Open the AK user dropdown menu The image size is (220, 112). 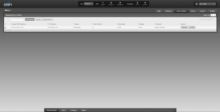[8, 10]
